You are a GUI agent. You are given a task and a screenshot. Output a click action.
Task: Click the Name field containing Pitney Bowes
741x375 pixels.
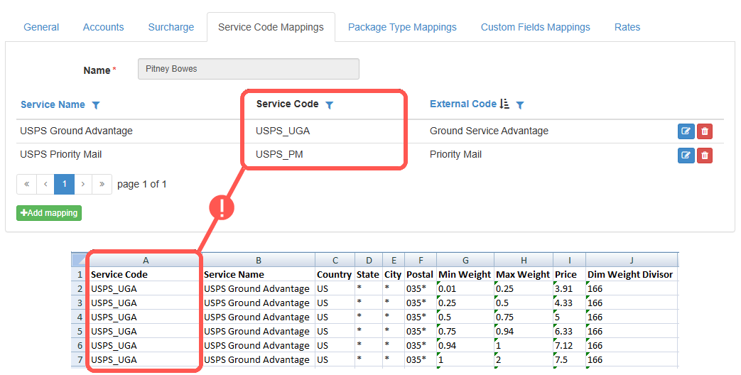point(249,69)
